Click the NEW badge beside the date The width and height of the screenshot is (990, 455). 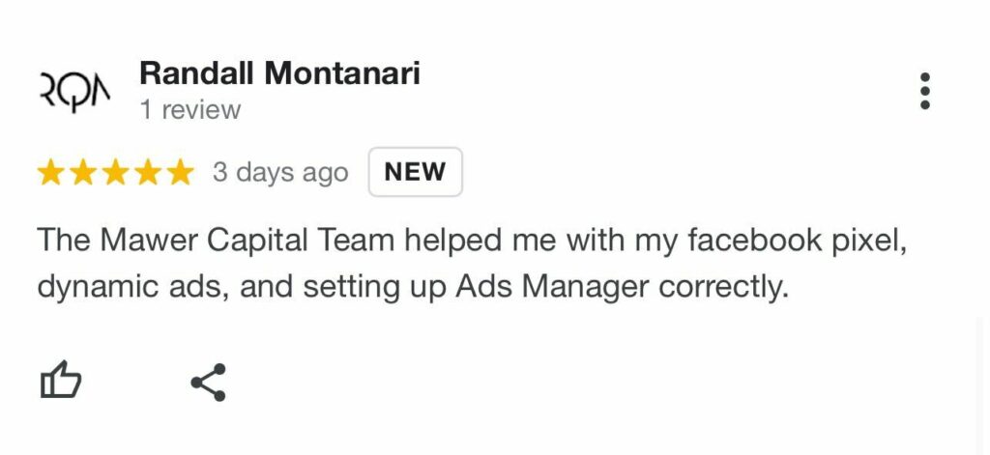pos(416,172)
